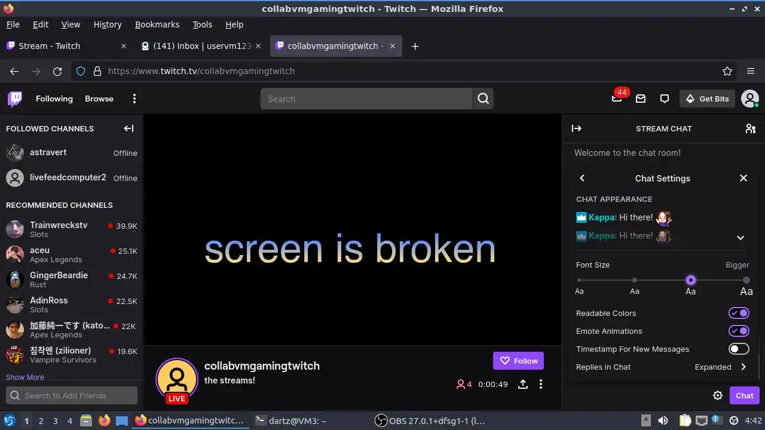Click the Get Bits button
This screenshot has width=765, height=430.
click(x=707, y=99)
